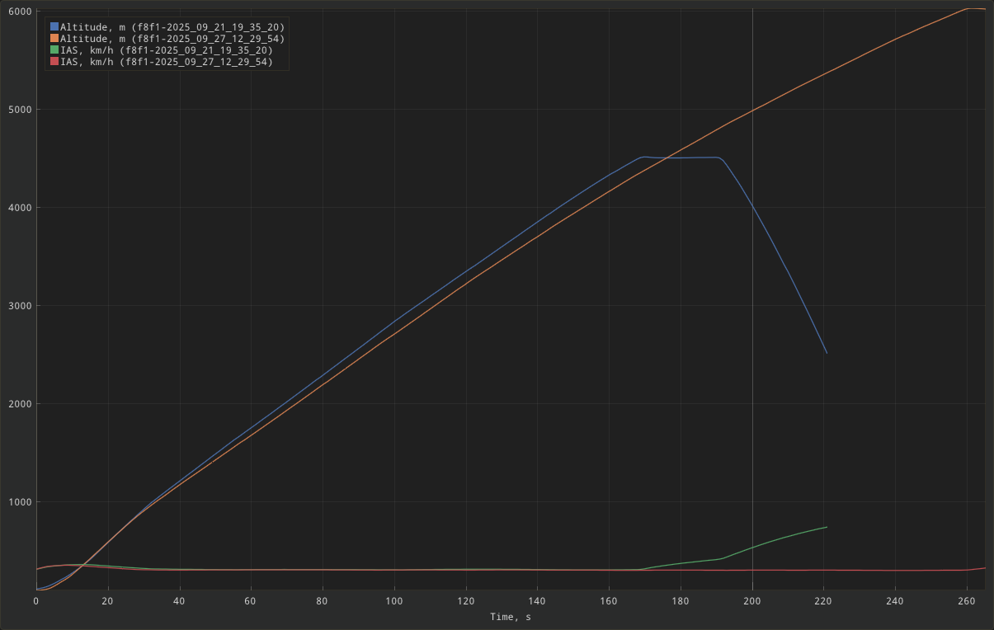Click the 160 tick on the time axis
This screenshot has height=630, width=994.
[x=609, y=601]
